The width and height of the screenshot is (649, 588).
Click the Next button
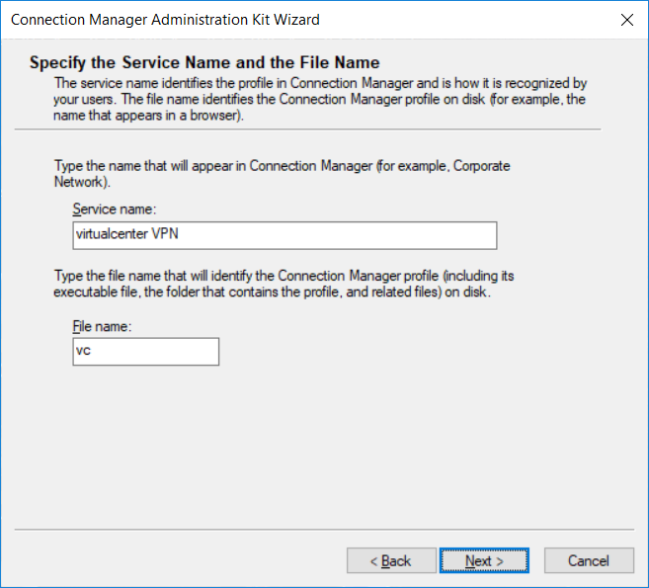tap(484, 560)
